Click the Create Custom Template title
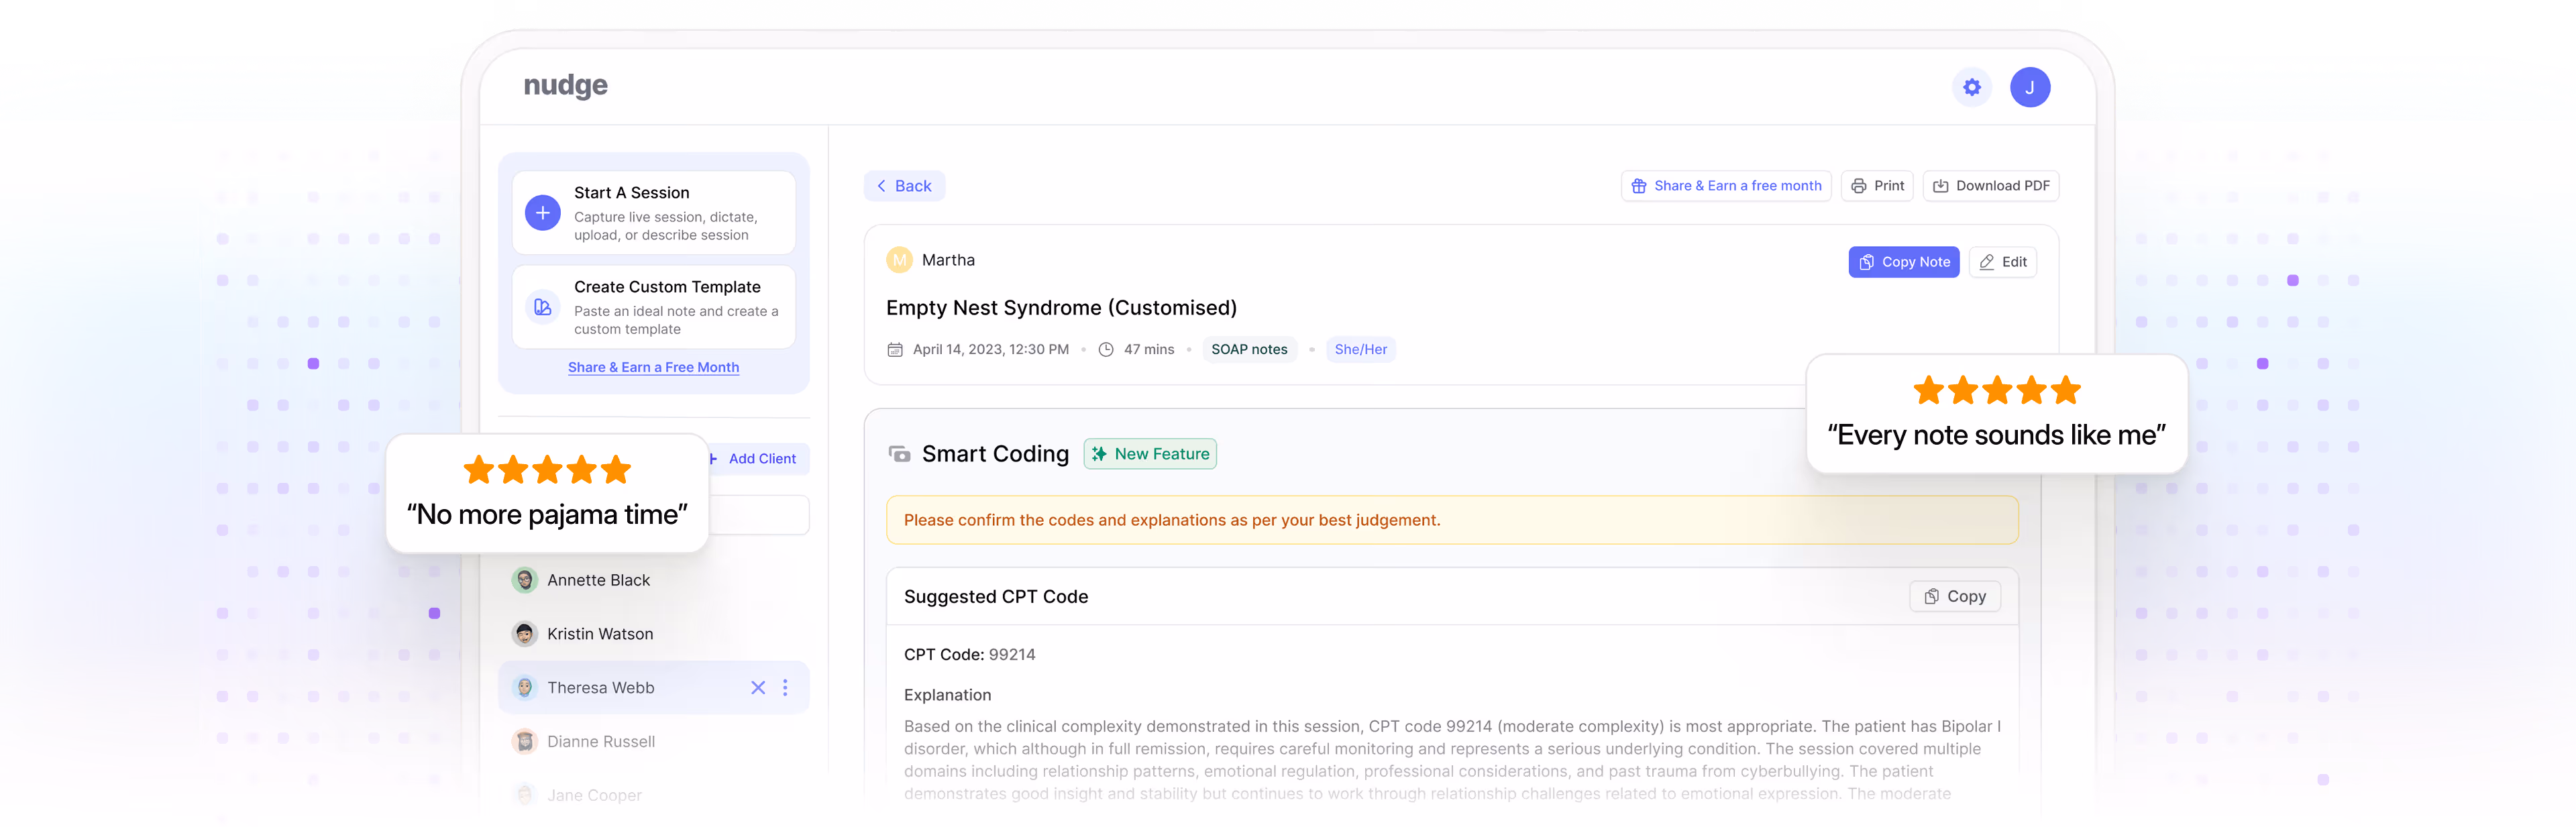This screenshot has height=827, width=2576. point(667,287)
